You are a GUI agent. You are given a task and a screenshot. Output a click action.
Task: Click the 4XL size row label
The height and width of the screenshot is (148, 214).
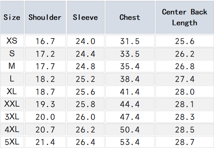12,129
